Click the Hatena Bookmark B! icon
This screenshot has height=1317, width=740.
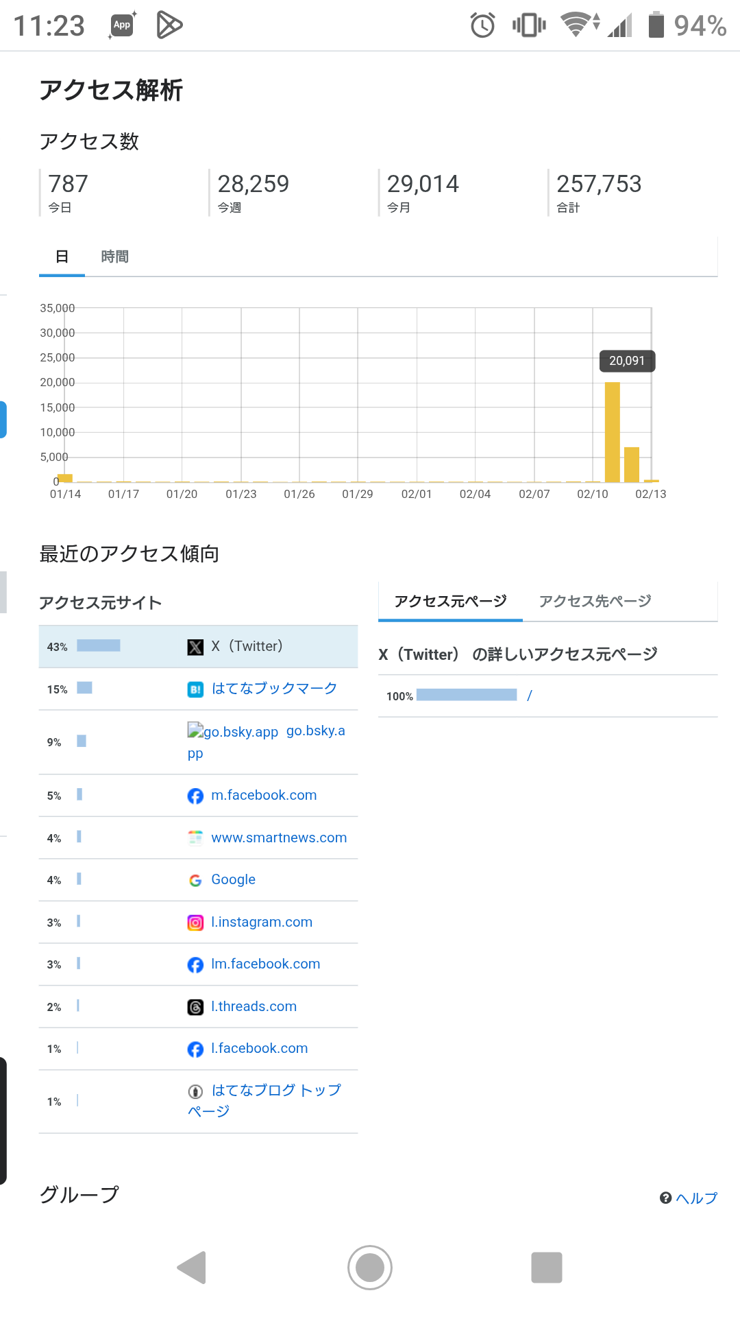point(195,689)
